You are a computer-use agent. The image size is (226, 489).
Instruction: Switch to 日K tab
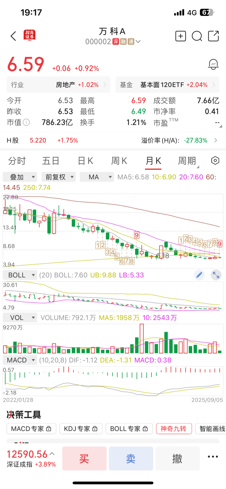pyautogui.click(x=85, y=161)
